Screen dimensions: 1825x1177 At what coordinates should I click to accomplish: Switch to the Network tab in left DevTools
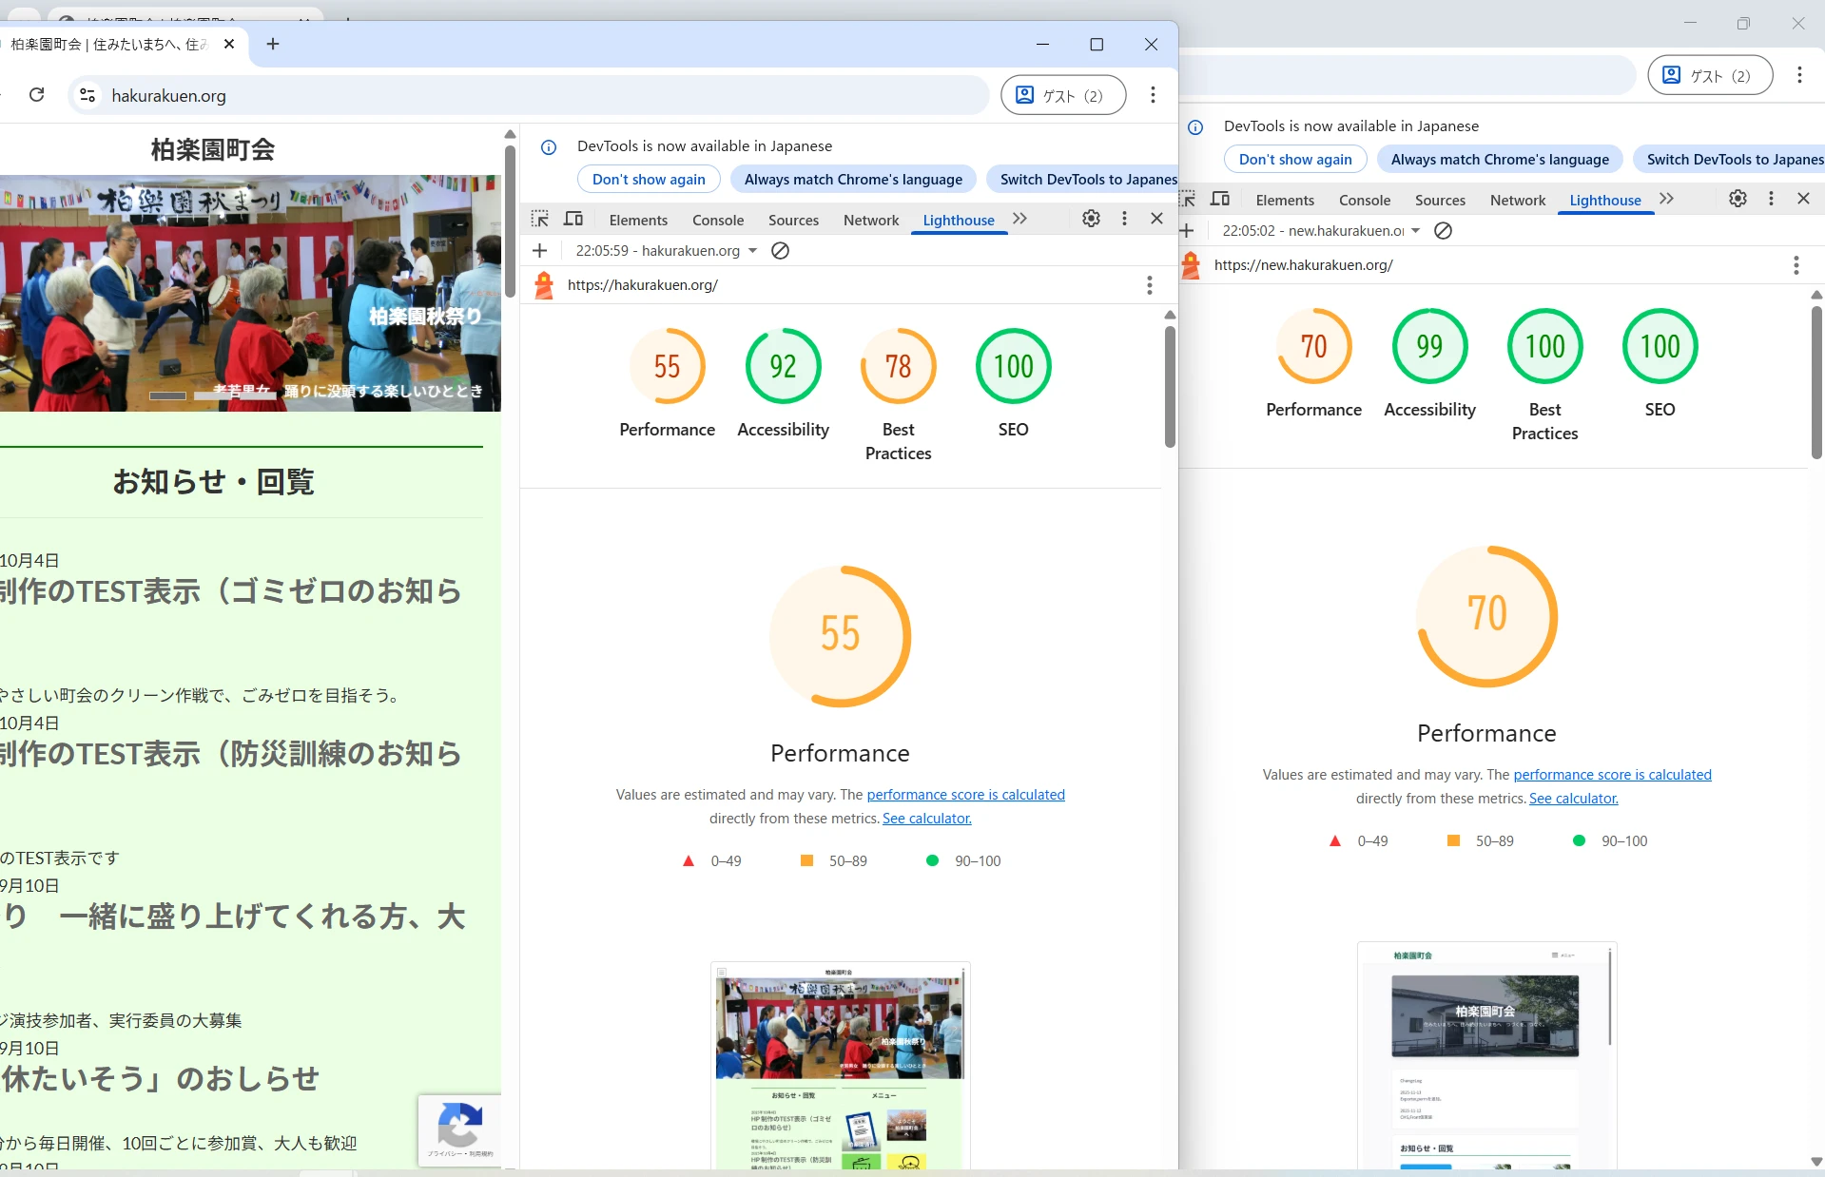[870, 221]
